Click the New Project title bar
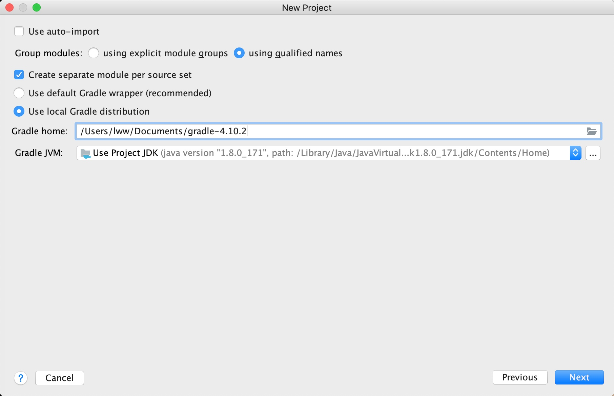This screenshot has width=614, height=396. coord(307,7)
